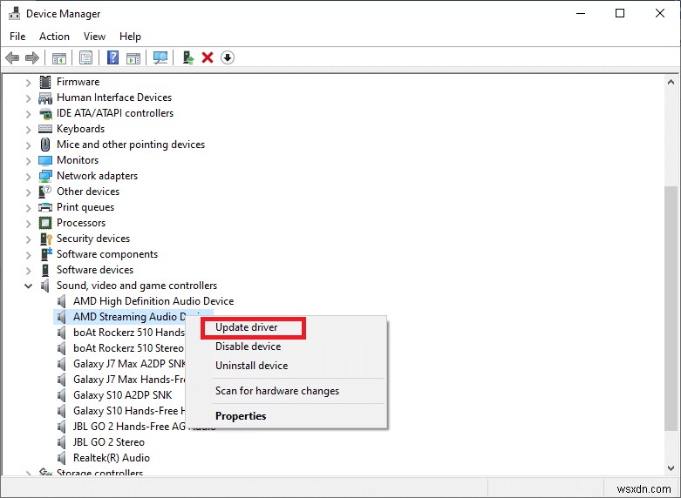Click the scrollbar up arrow

[x=671, y=82]
